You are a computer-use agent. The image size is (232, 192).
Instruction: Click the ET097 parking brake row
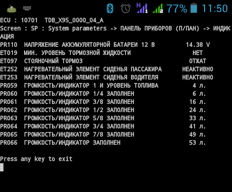point(103,61)
